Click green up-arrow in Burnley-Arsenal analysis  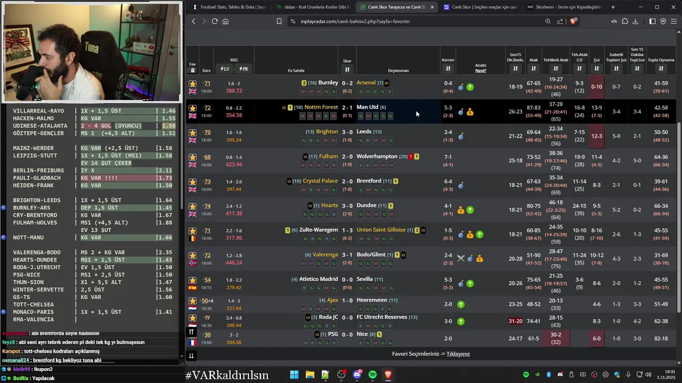click(470, 87)
